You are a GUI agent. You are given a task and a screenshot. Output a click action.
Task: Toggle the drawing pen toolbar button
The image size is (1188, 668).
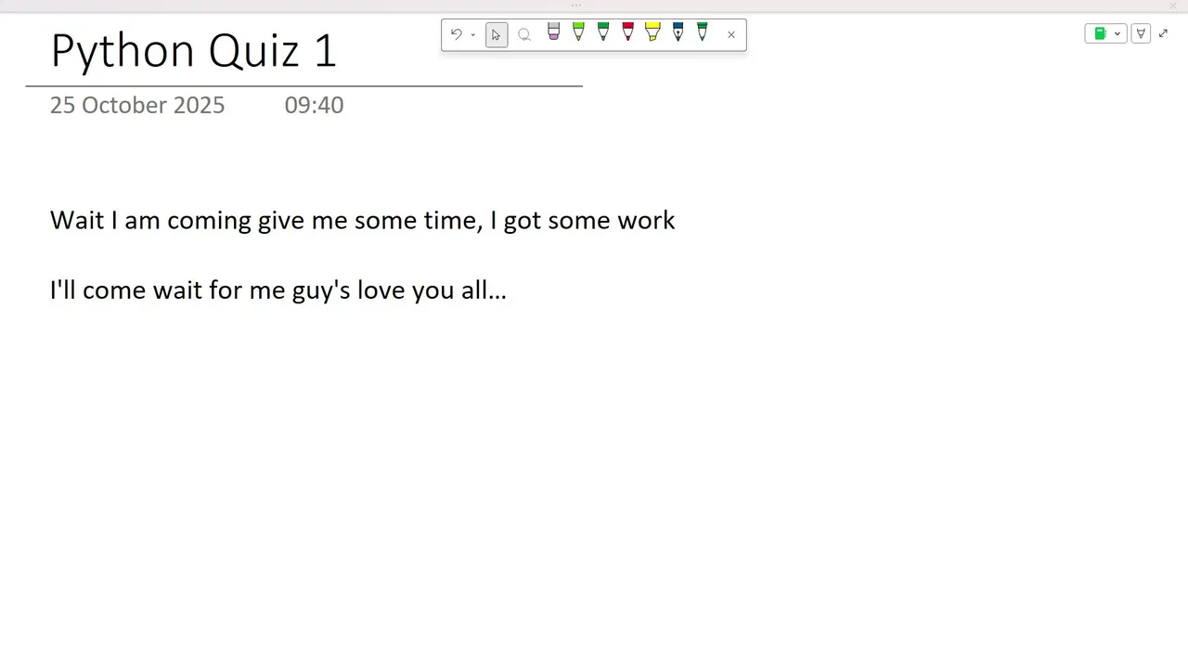[x=1141, y=33]
